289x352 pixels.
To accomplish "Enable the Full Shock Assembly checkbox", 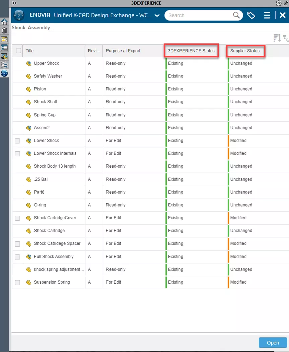I will coord(17,257).
